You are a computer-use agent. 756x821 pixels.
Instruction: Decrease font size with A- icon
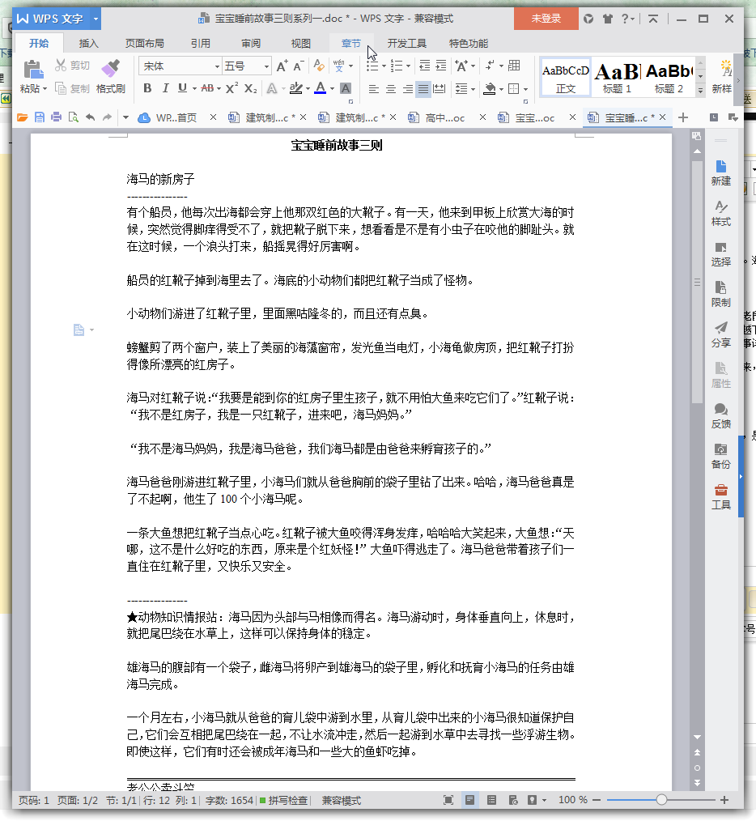point(299,66)
